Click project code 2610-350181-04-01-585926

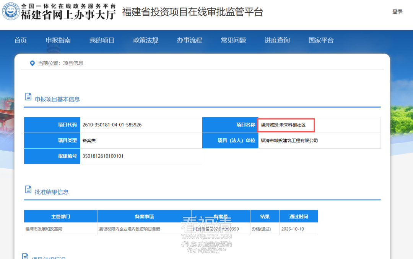pos(112,125)
